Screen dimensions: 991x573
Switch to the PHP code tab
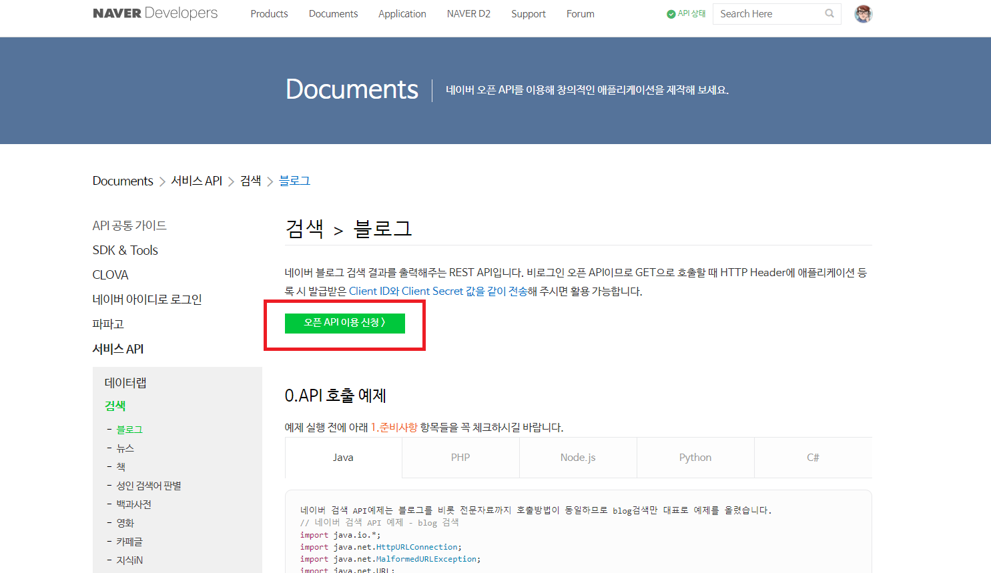coord(460,458)
